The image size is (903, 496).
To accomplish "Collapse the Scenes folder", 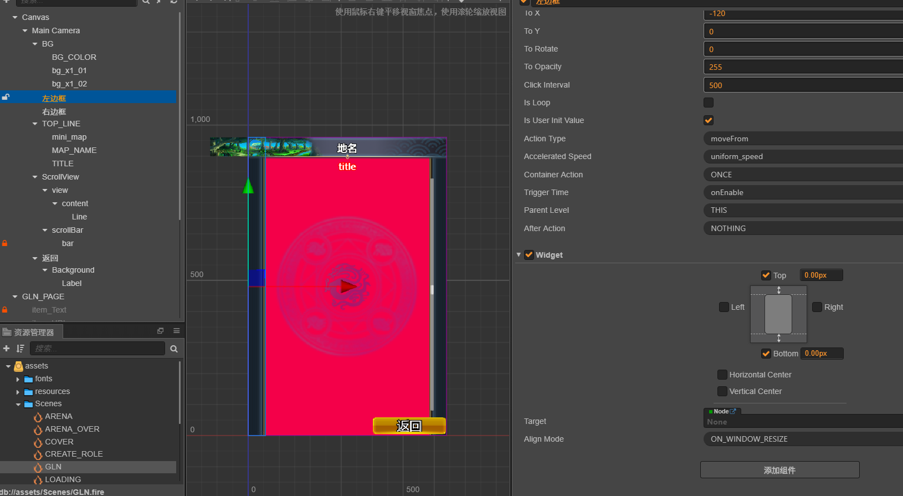I will (18, 405).
